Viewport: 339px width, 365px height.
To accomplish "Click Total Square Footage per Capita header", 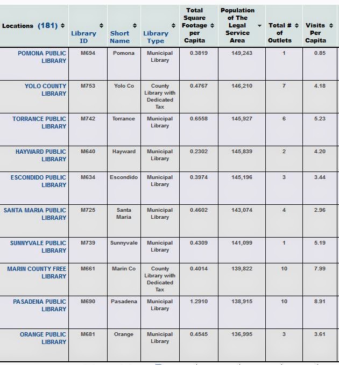I will click(195, 25).
